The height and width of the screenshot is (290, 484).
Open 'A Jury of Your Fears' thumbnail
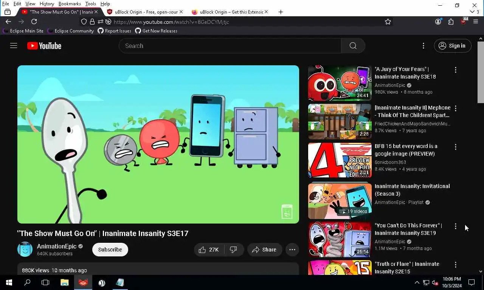(x=340, y=83)
